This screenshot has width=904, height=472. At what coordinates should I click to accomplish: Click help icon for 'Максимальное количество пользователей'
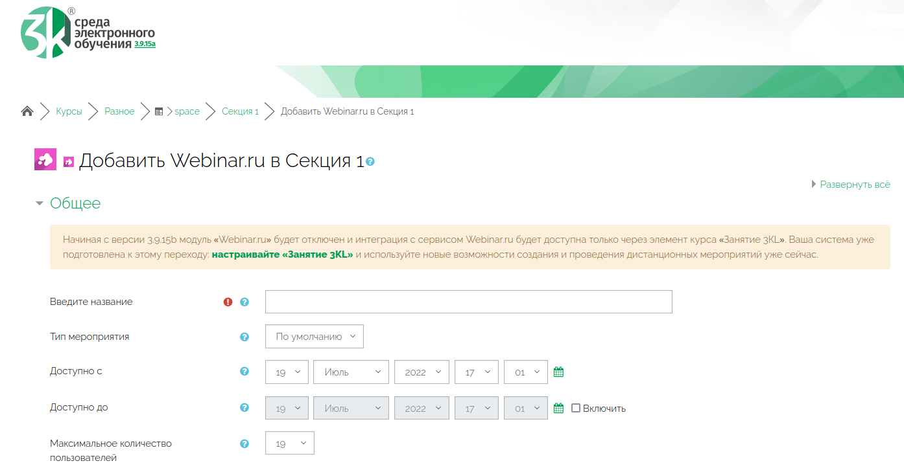tap(244, 444)
